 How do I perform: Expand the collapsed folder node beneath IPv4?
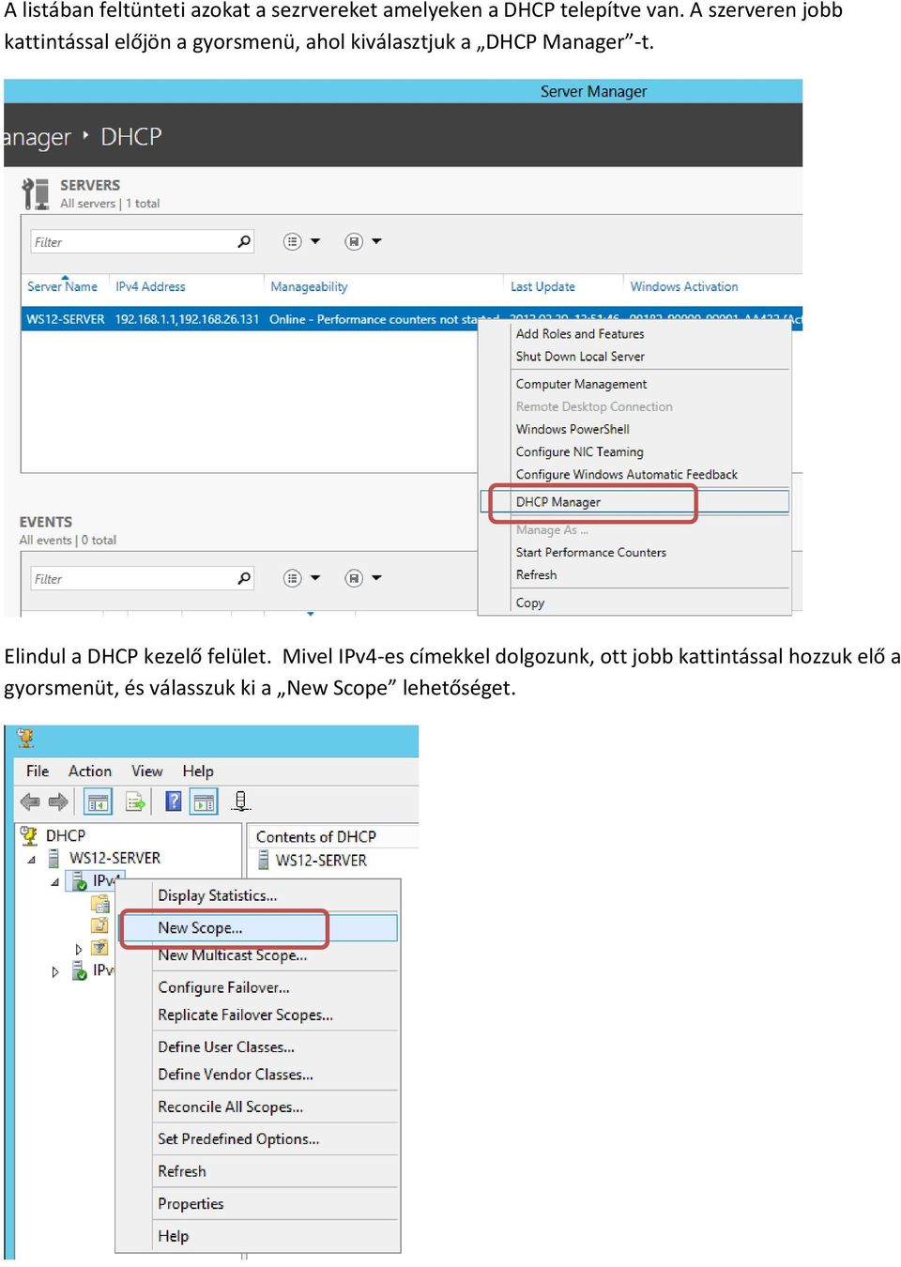[79, 949]
